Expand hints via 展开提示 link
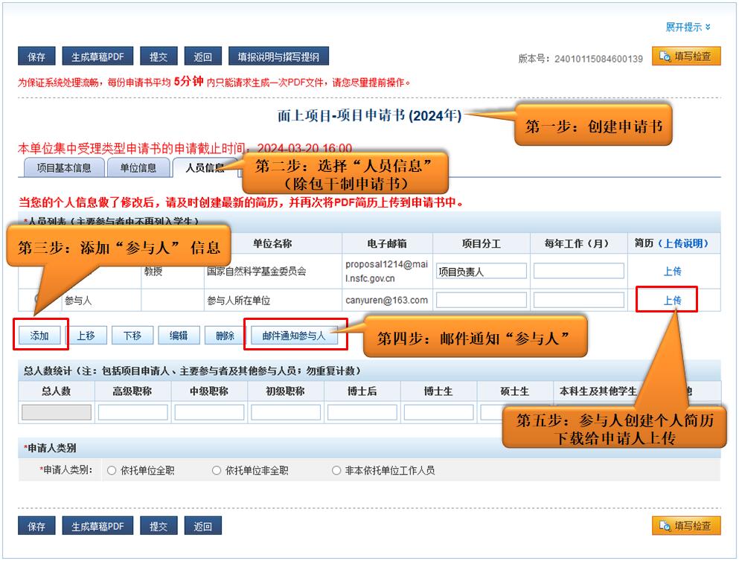This screenshot has height=561, width=739. 688,28
